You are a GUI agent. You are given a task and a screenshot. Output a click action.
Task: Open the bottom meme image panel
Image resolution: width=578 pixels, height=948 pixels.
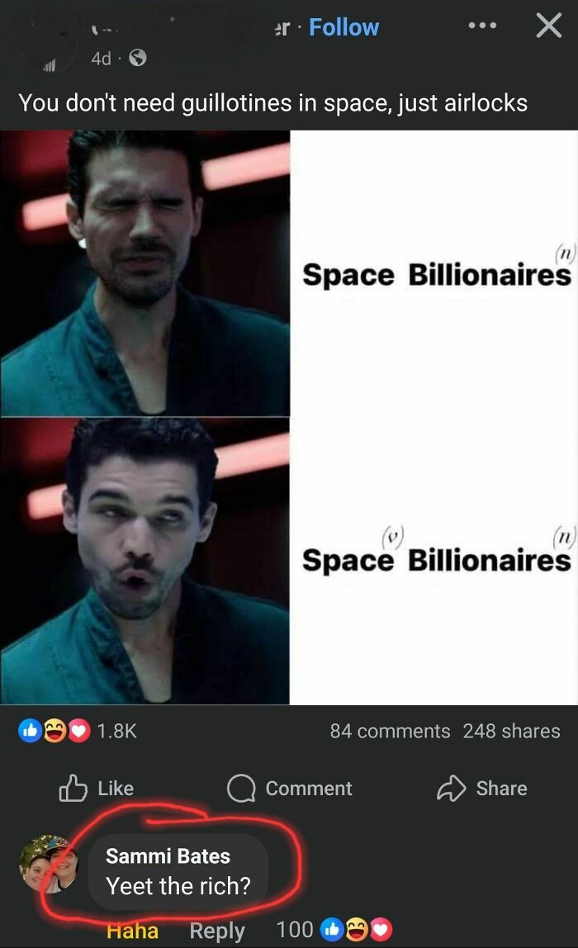[289, 561]
